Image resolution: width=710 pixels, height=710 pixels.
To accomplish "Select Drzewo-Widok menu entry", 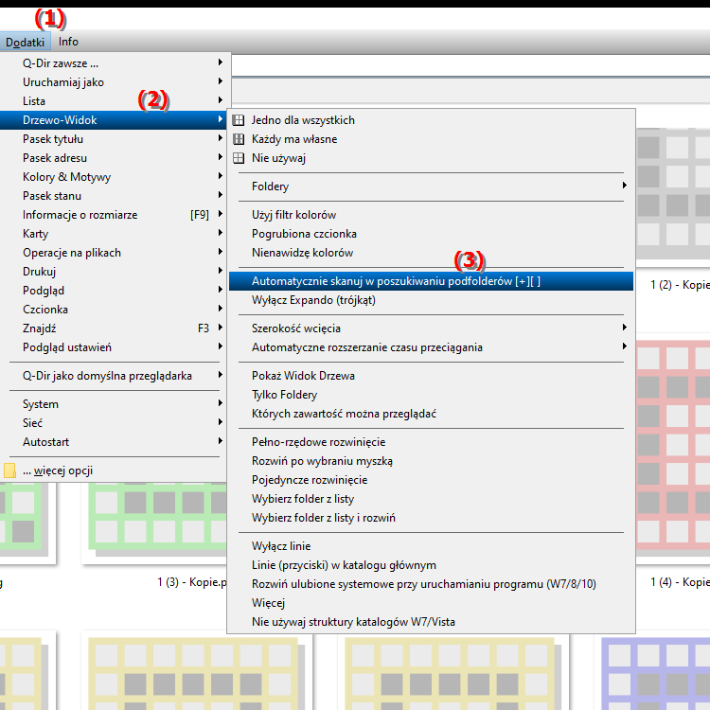I will coord(114,120).
